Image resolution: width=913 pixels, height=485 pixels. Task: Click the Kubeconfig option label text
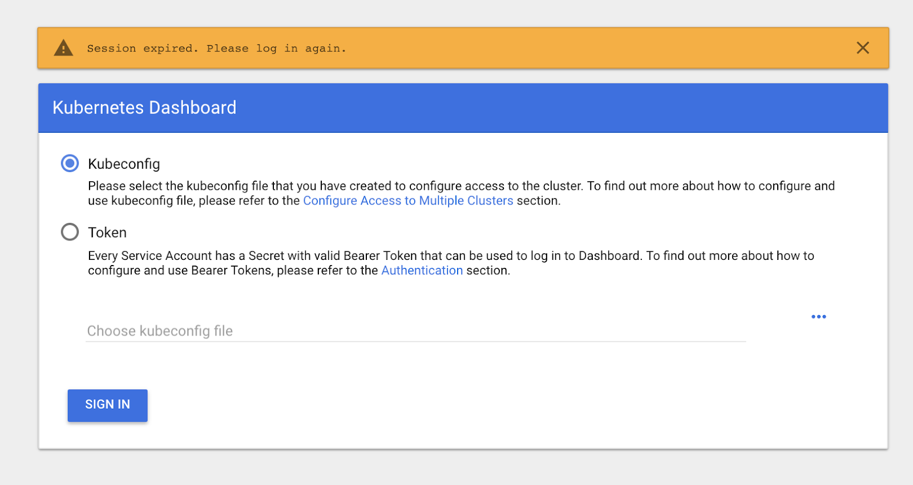(124, 164)
